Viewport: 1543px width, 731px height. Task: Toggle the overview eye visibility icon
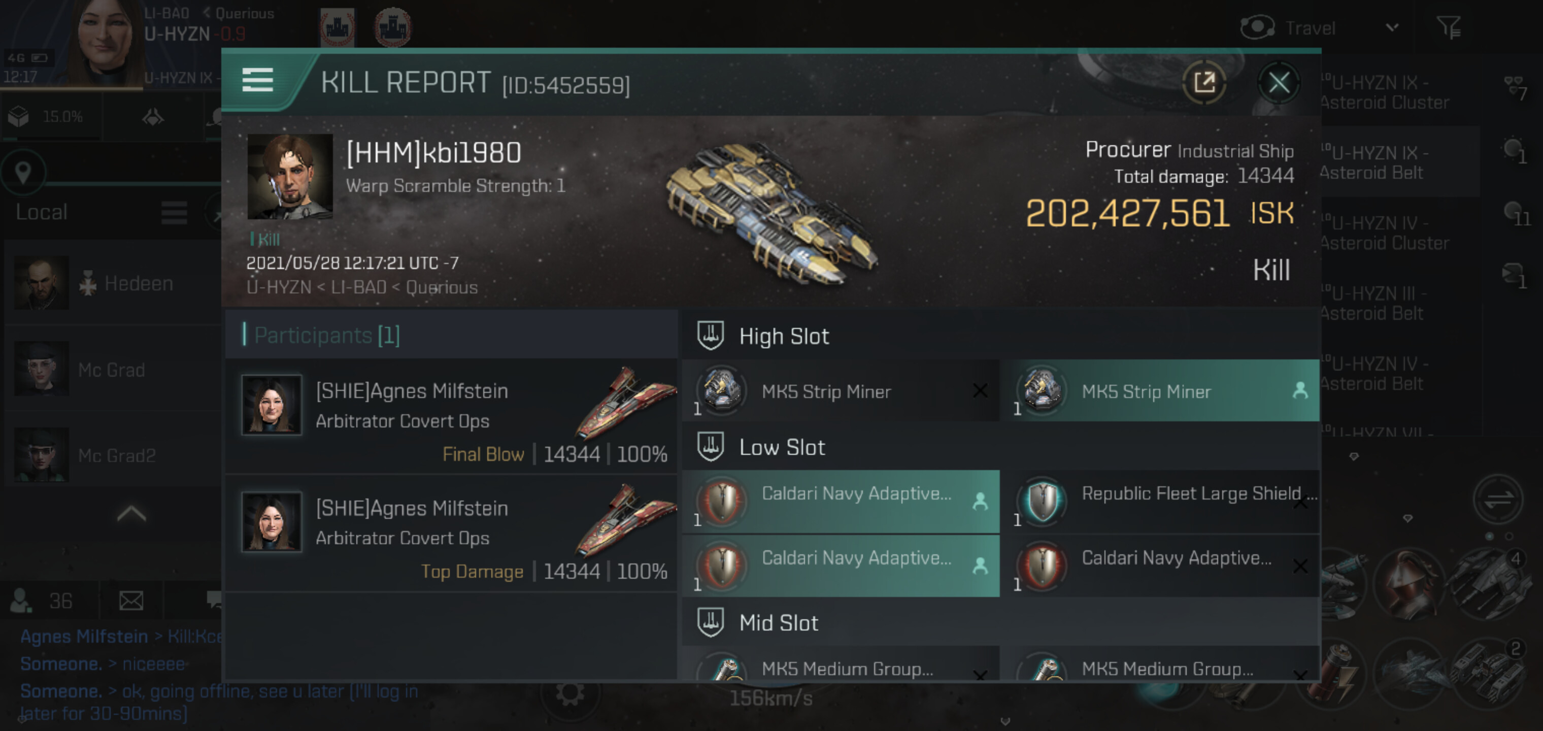tap(1257, 27)
